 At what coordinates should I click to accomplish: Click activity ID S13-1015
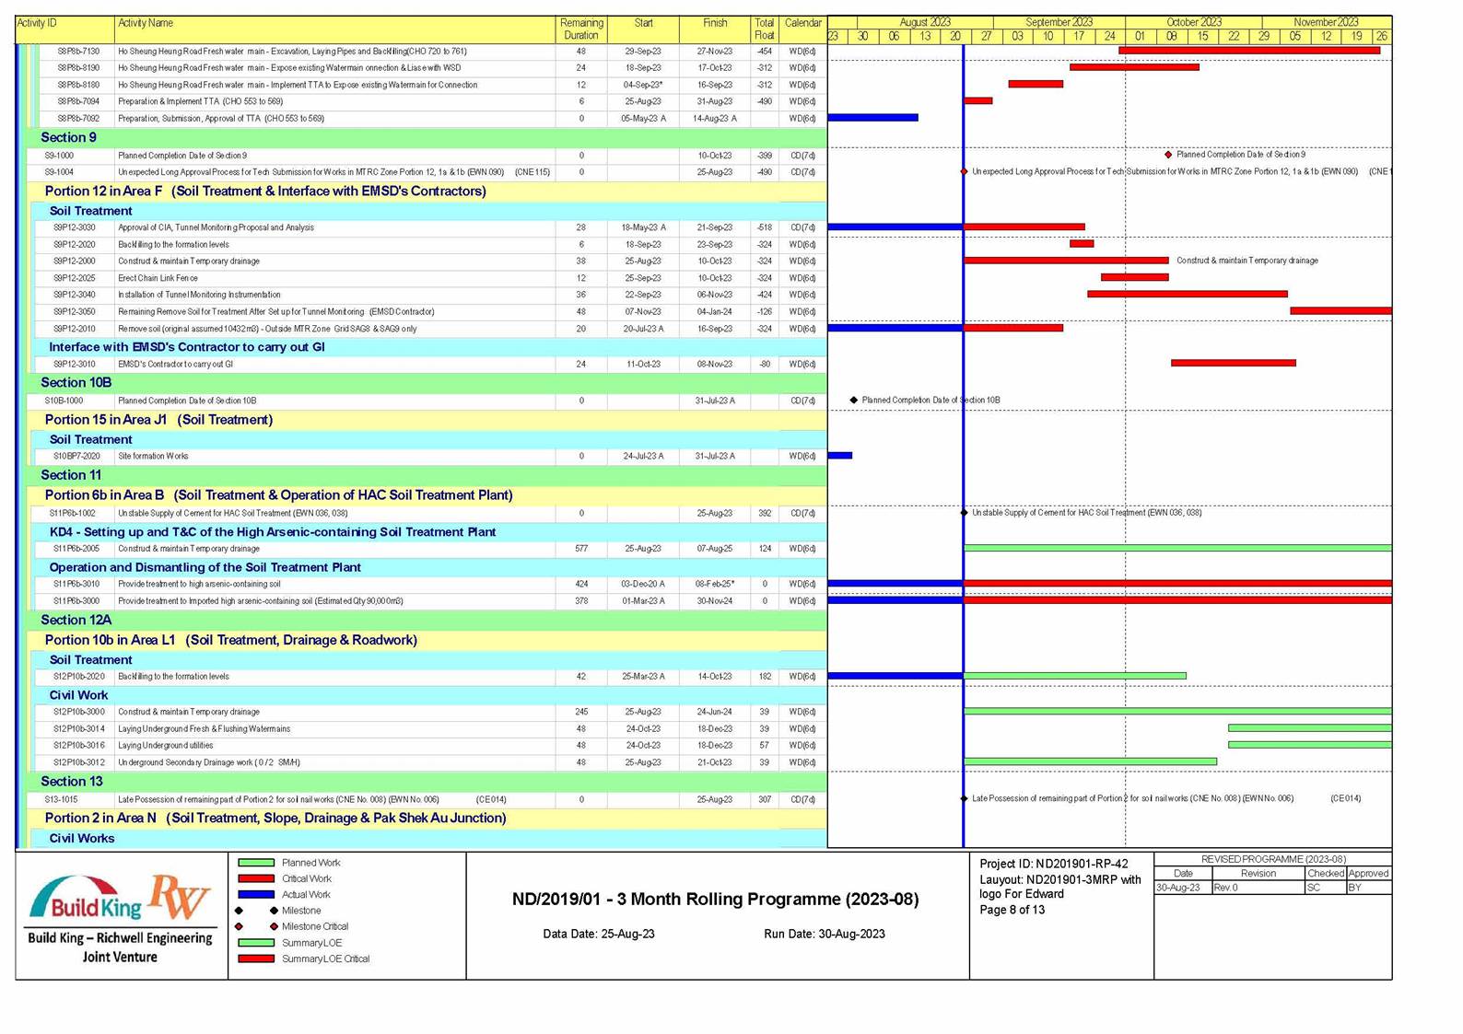coord(61,799)
